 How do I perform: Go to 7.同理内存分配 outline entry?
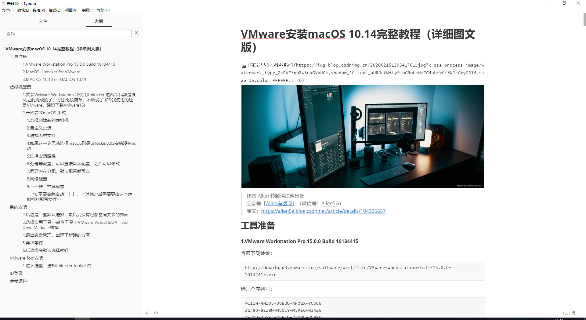58,171
